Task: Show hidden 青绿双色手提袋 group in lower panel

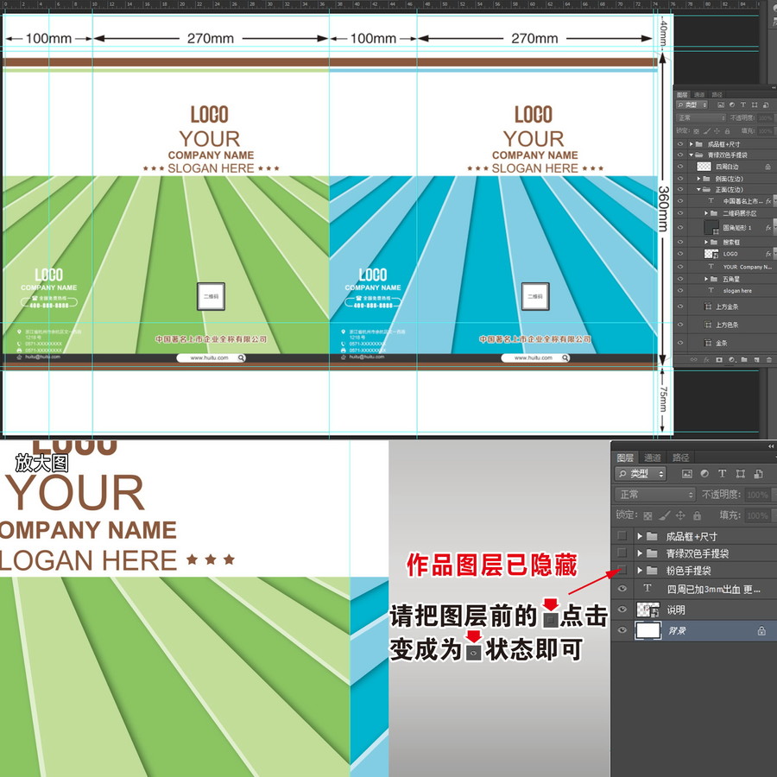Action: pyautogui.click(x=622, y=553)
